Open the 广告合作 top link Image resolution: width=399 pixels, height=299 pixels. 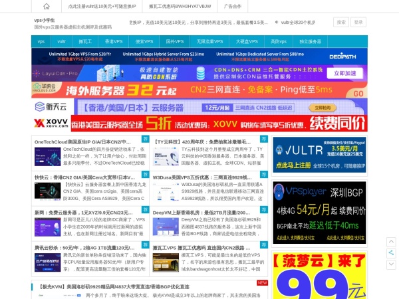pyautogui.click(x=232, y=6)
